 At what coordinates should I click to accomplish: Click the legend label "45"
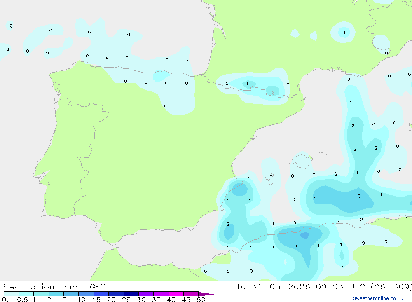click(186, 300)
